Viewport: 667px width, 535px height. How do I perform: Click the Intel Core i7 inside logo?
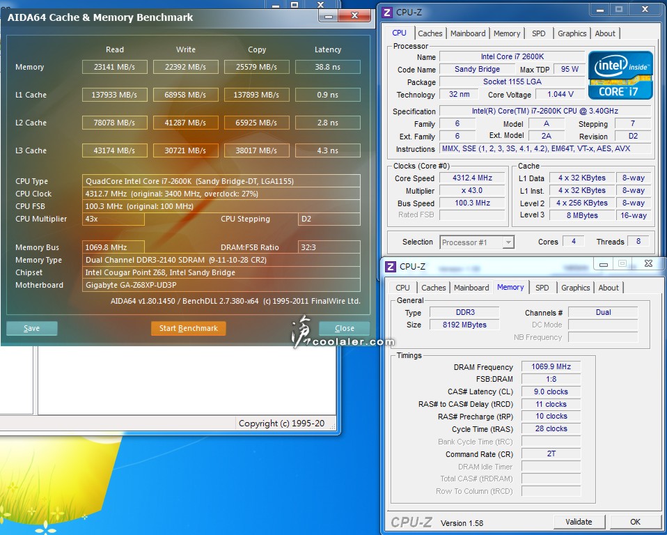point(620,75)
